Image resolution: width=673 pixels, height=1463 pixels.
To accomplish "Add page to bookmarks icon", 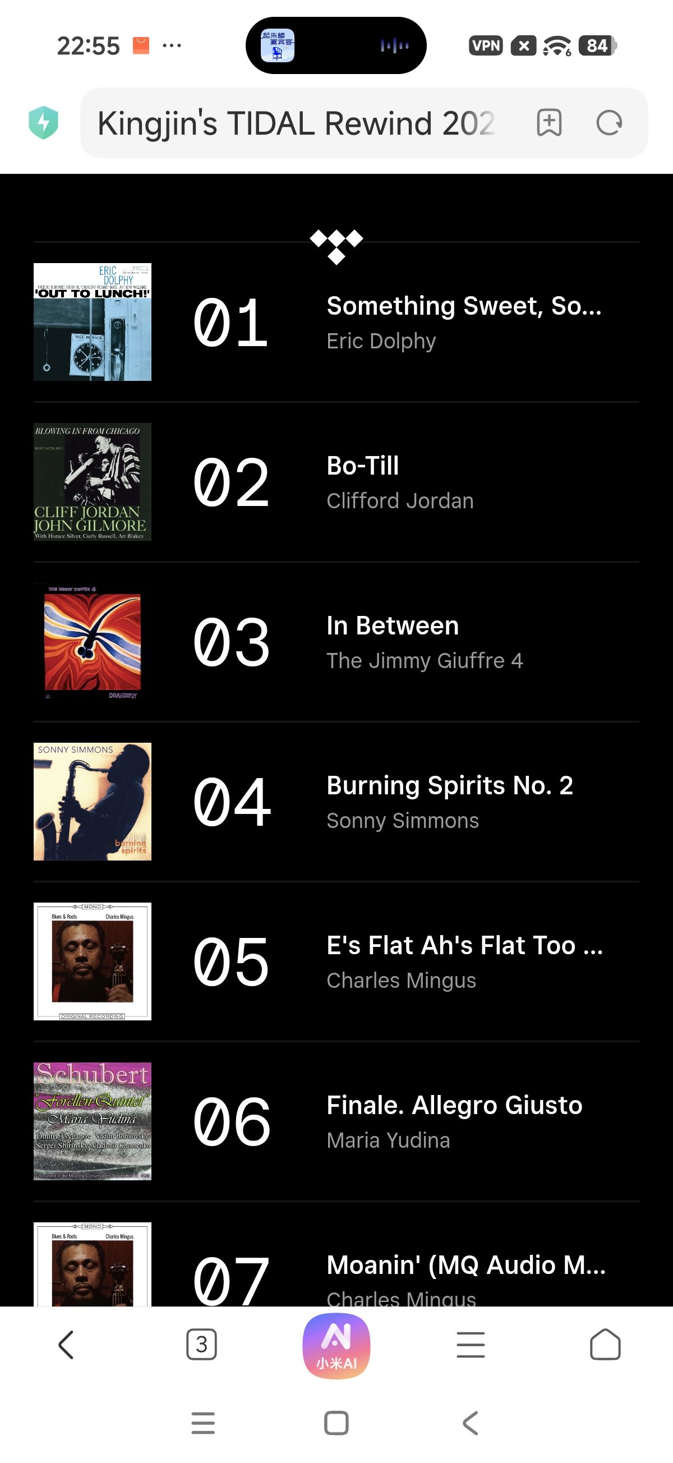I will coord(548,123).
